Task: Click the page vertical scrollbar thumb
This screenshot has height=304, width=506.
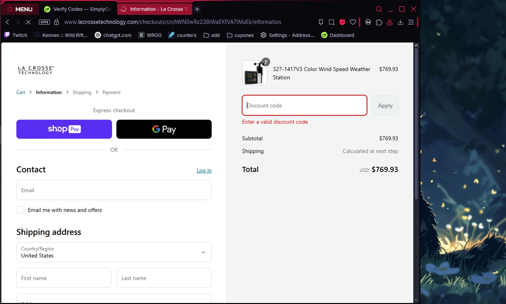Action: (416, 123)
